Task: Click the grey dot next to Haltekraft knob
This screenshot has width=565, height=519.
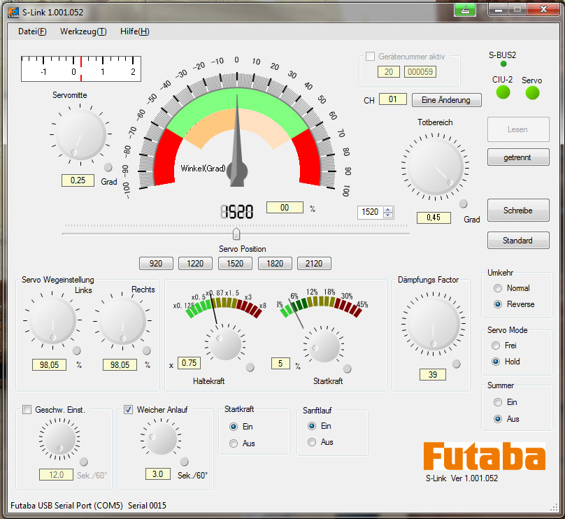Action: (x=250, y=367)
